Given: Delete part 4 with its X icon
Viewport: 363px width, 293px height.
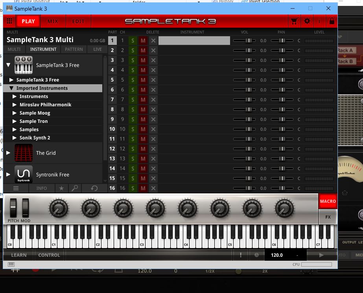Looking at the screenshot, I should point(153,70).
